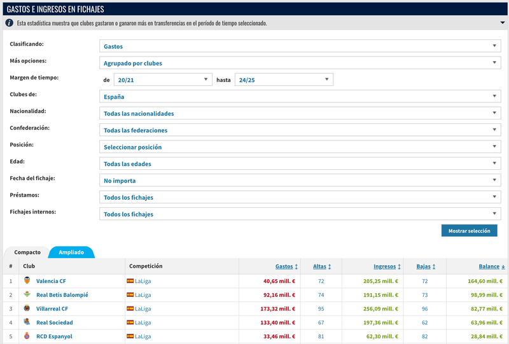Select the Ampliado tab

click(x=71, y=252)
